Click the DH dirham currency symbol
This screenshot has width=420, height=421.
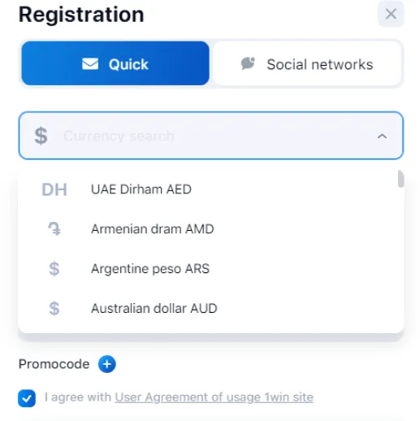coord(54,189)
